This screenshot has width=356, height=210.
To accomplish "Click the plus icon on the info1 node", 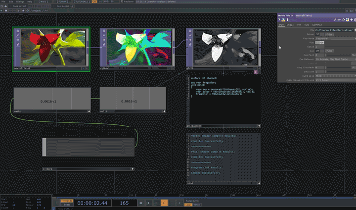I will click(259, 183).
